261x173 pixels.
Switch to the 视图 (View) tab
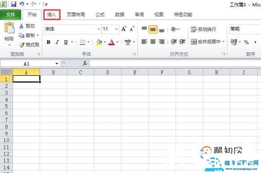pyautogui.click(x=159, y=15)
